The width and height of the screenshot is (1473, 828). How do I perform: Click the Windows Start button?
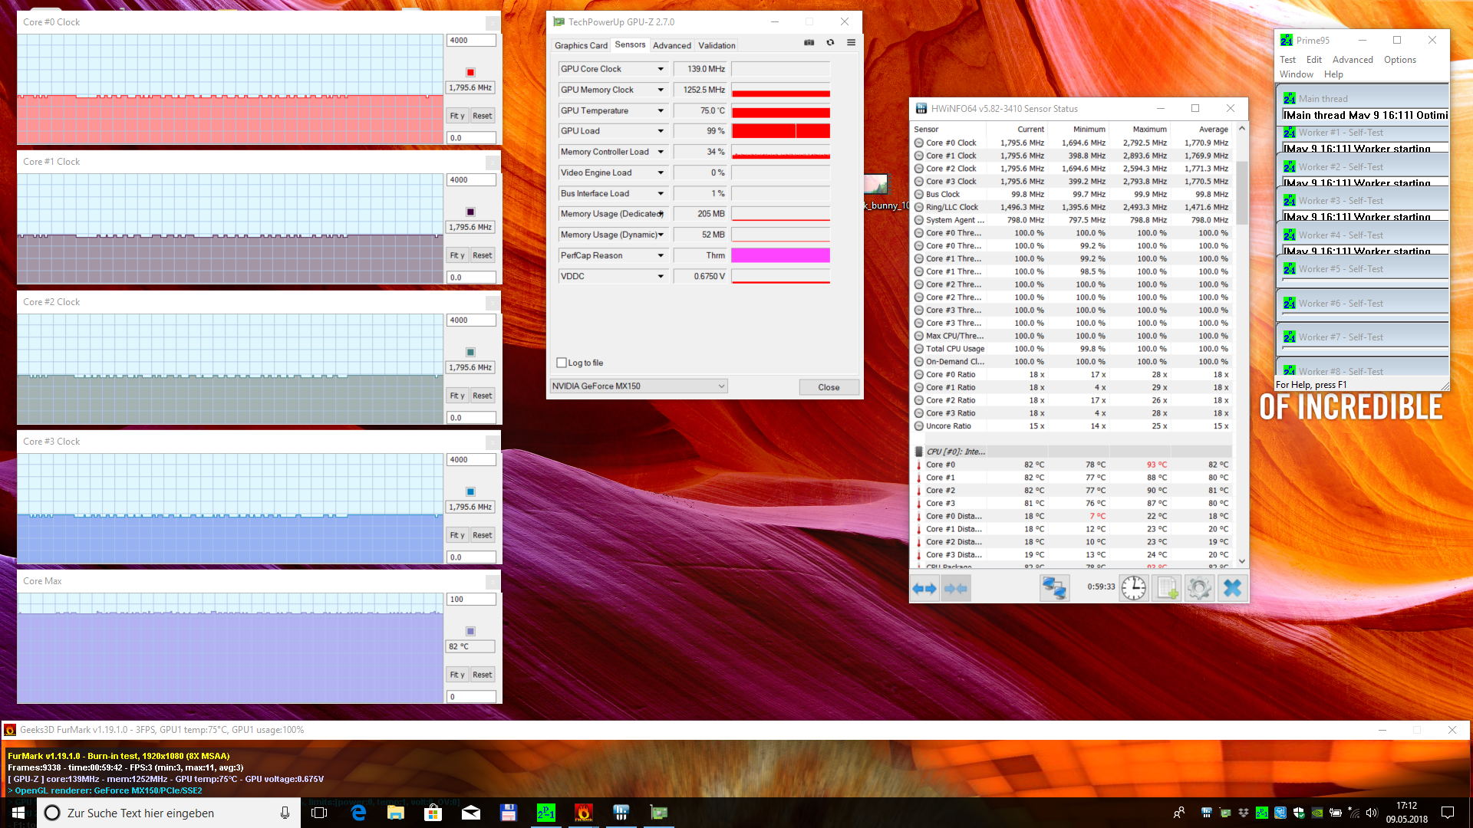[x=18, y=813]
